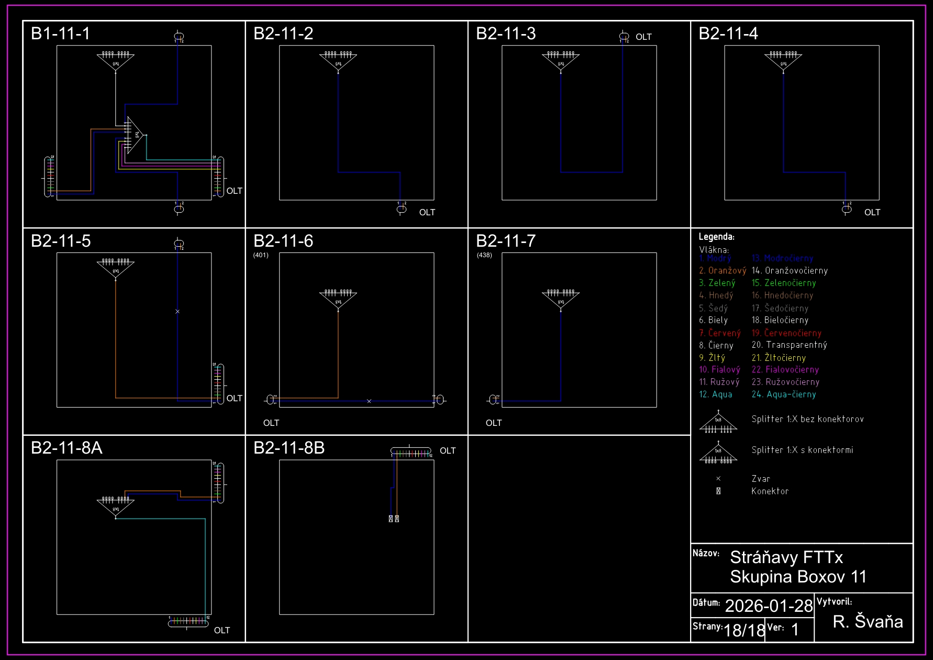The height and width of the screenshot is (660, 933).
Task: Select the sideways splitter in B1-11-1
Action: coord(134,135)
